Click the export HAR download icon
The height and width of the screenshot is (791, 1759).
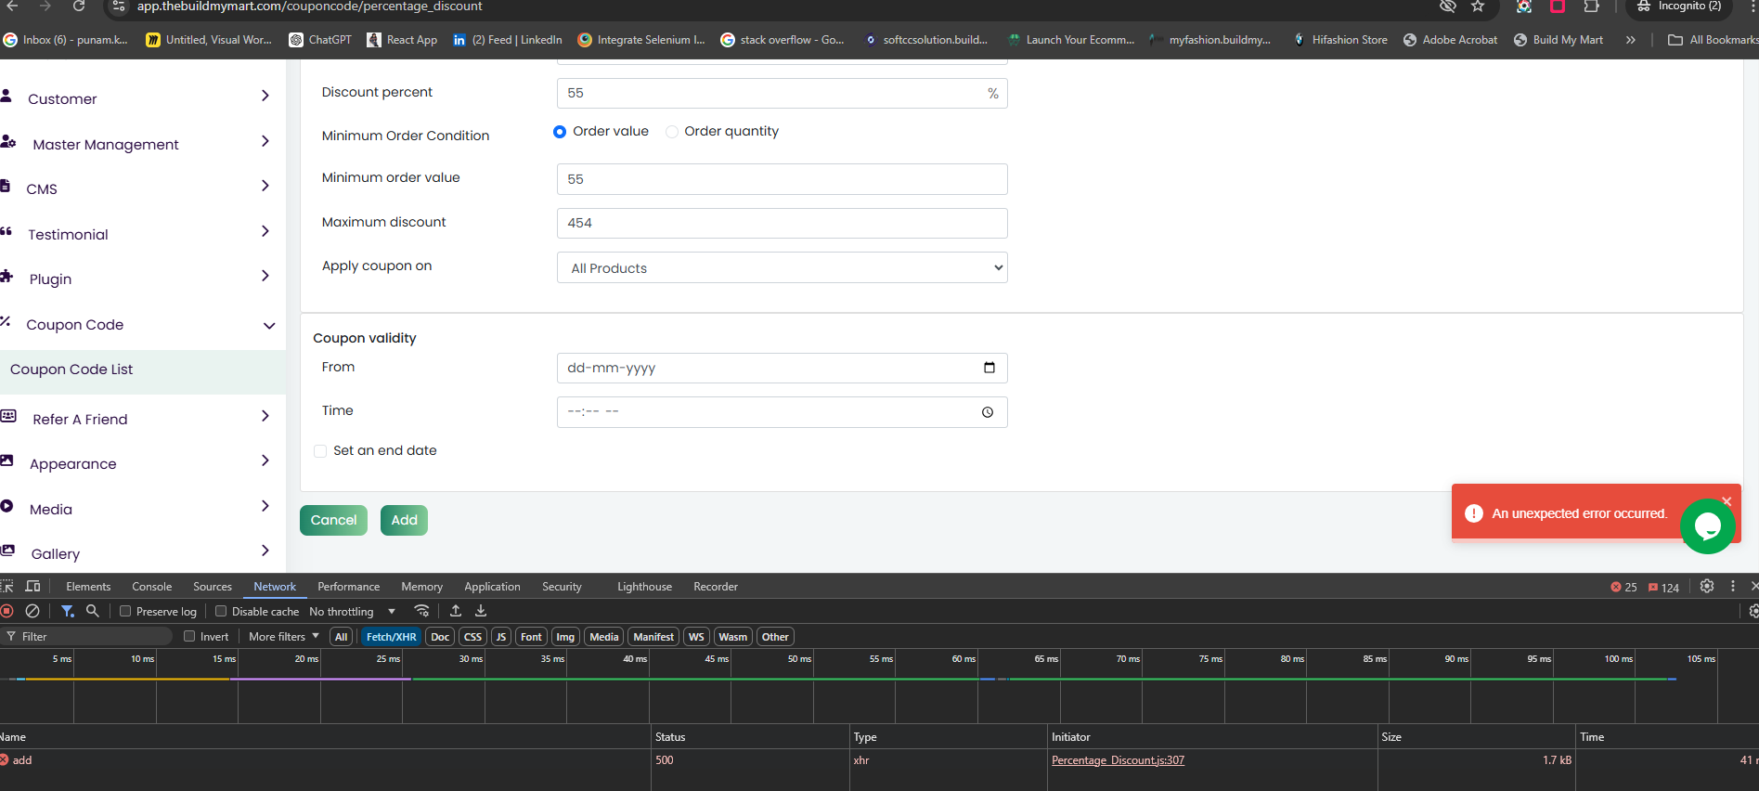point(481,611)
